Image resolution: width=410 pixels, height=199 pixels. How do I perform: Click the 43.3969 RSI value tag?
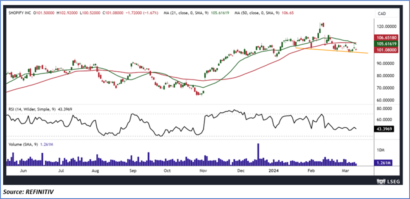click(x=384, y=129)
